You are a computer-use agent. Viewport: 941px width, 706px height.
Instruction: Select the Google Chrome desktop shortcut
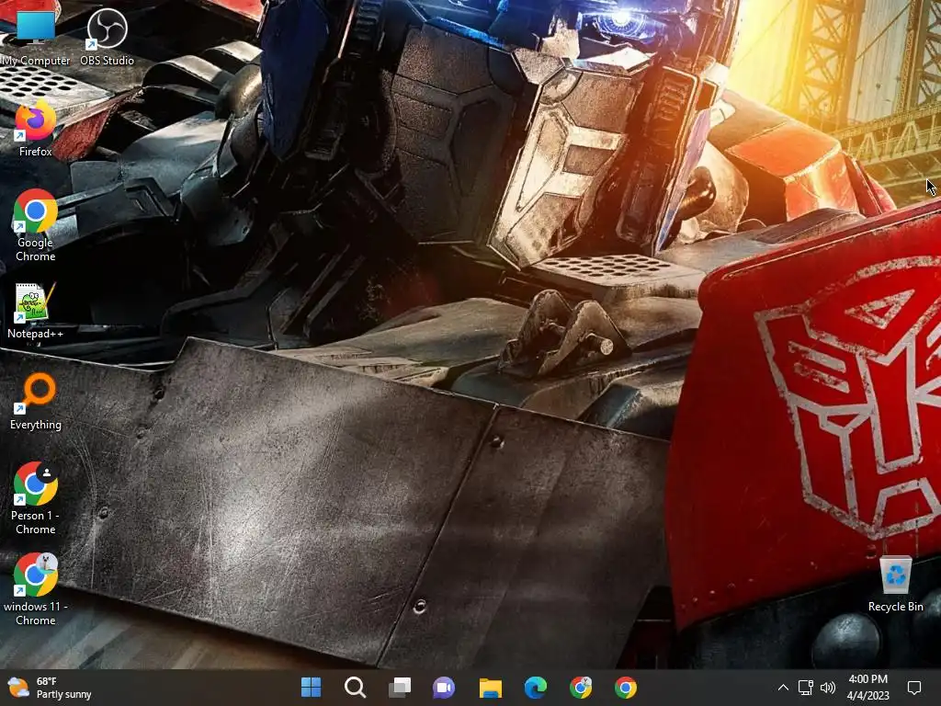tap(36, 226)
